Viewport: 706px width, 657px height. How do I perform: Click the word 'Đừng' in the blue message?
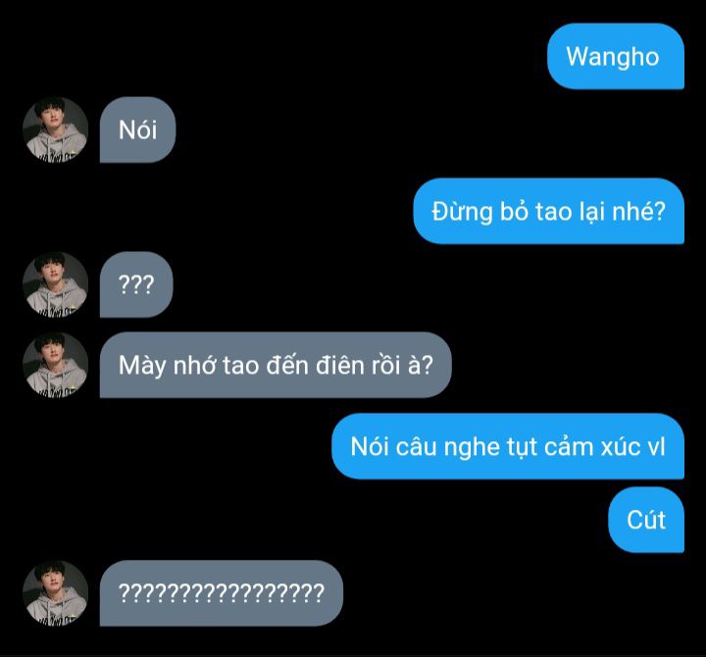coord(462,212)
